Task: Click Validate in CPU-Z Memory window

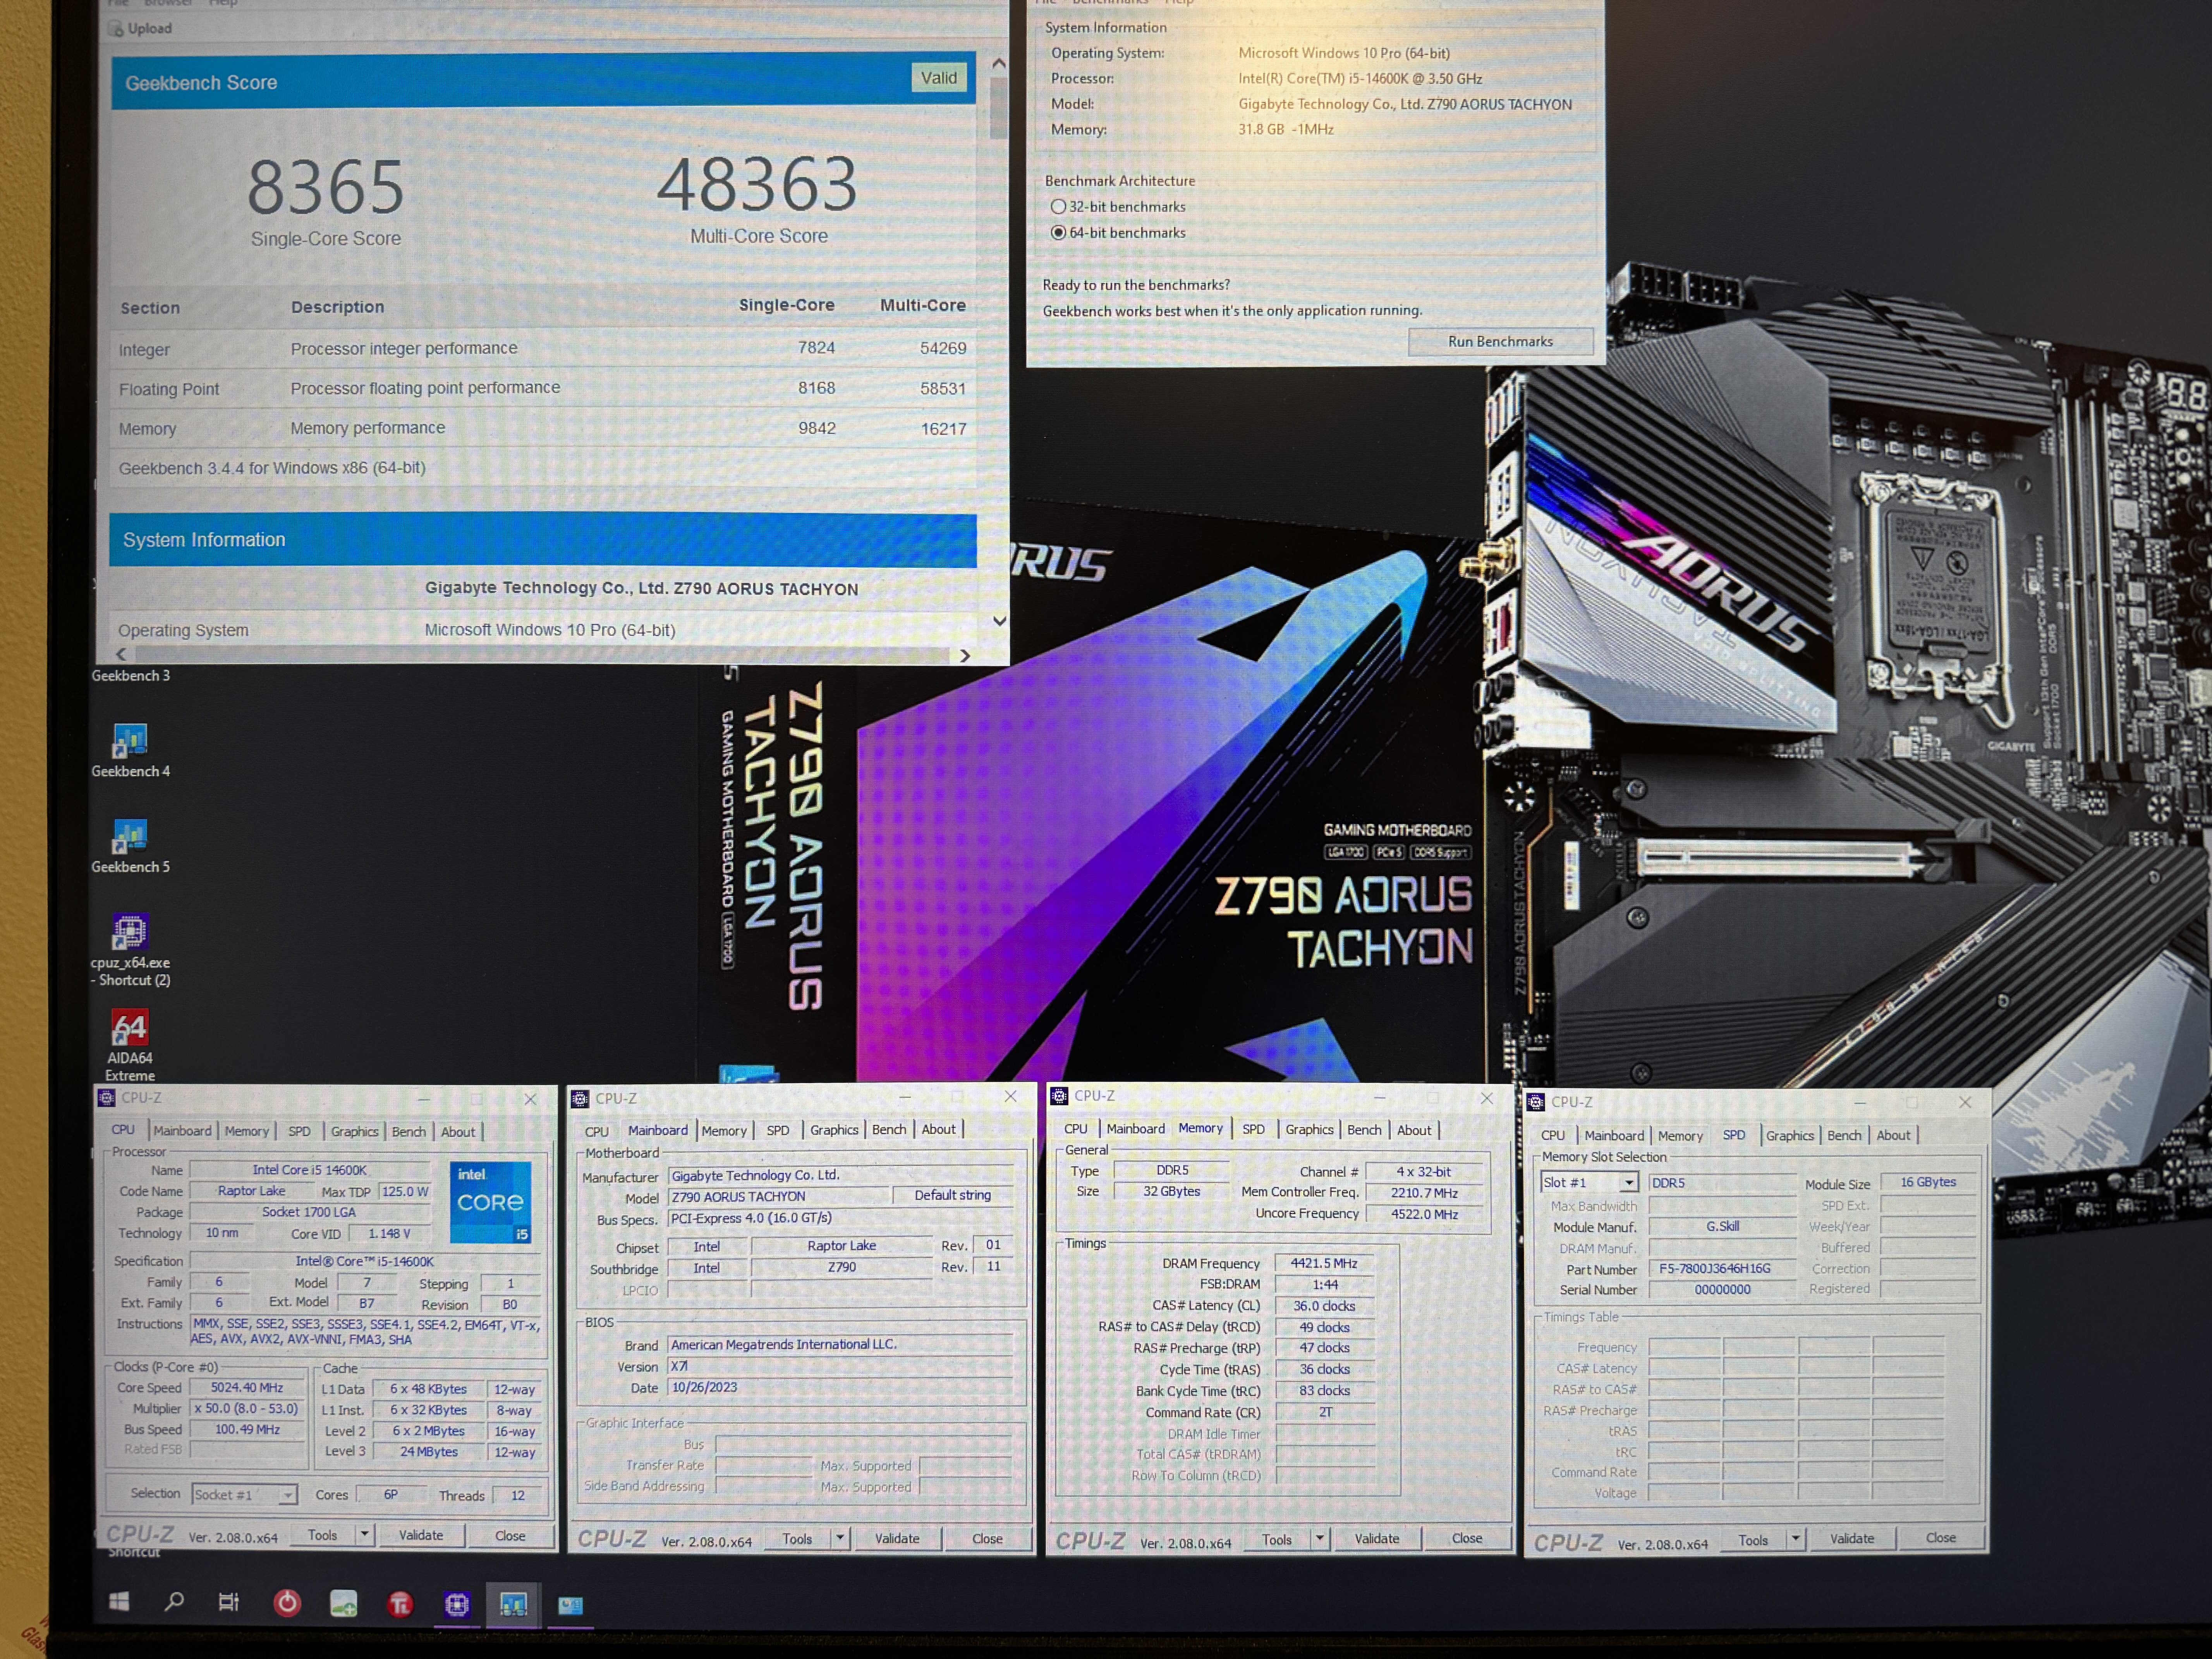Action: point(1377,1538)
